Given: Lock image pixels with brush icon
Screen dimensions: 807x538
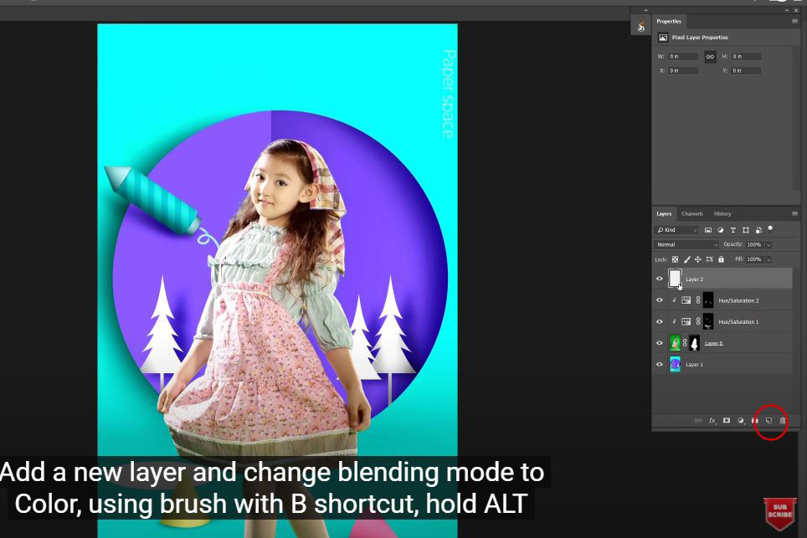Looking at the screenshot, I should click(686, 259).
